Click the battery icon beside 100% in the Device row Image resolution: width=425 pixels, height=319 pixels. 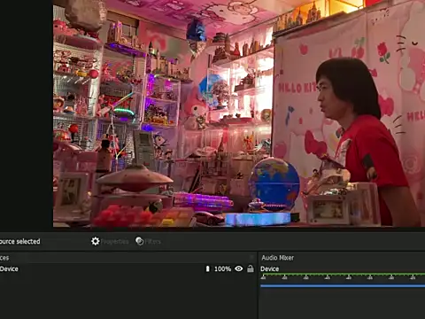(207, 268)
